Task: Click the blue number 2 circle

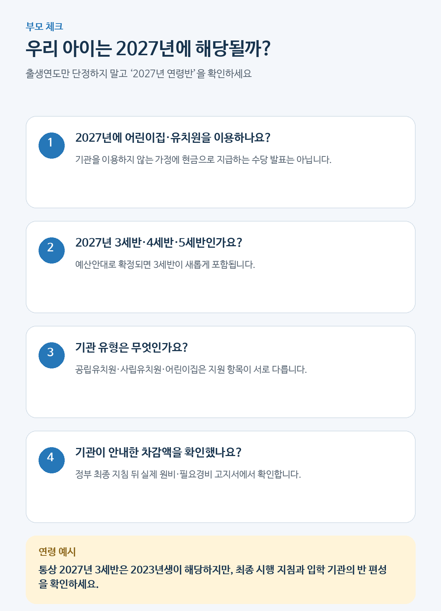Action: pos(51,250)
